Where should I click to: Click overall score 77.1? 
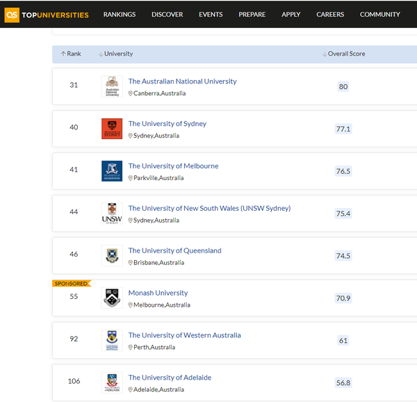pyautogui.click(x=343, y=129)
